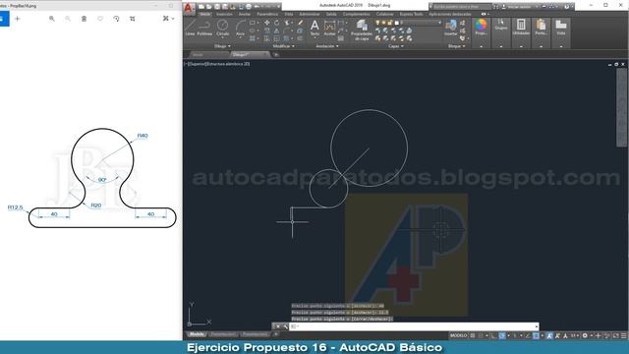Switch to the Colaborar ribbon tab
629x354 pixels.
[x=384, y=14]
